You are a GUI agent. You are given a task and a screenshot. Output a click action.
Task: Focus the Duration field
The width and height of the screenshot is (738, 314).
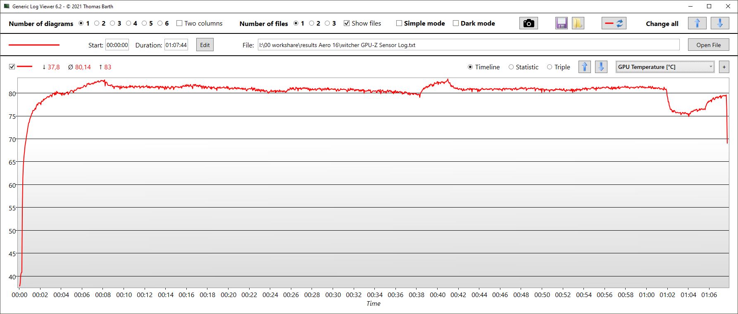[x=176, y=45]
